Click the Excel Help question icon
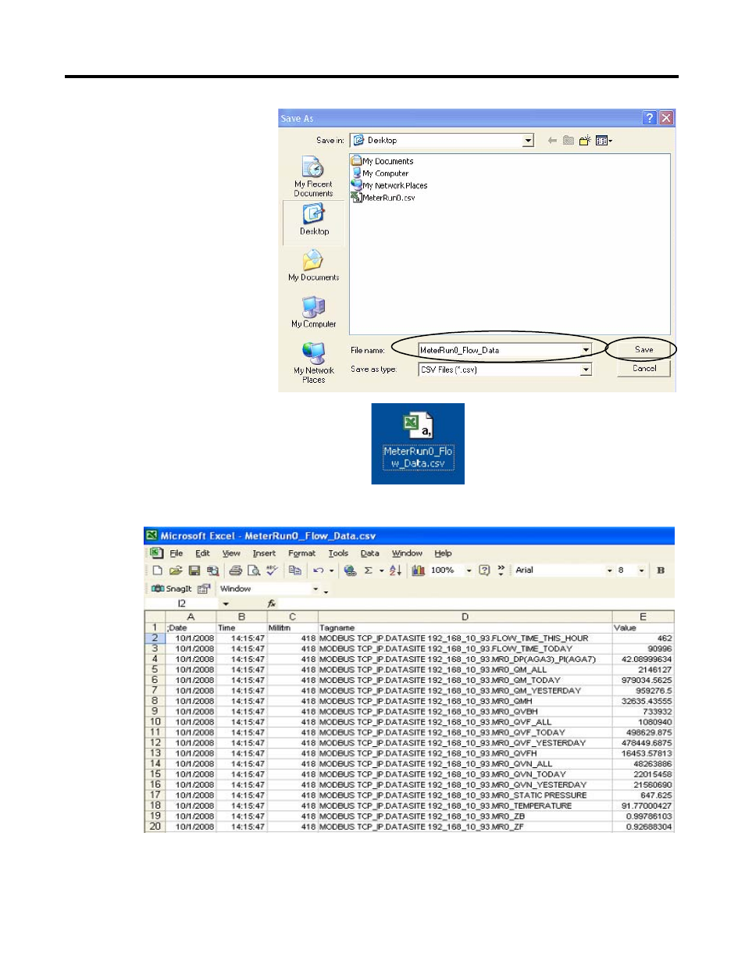Image resolution: width=745 pixels, height=965 pixels. [484, 570]
